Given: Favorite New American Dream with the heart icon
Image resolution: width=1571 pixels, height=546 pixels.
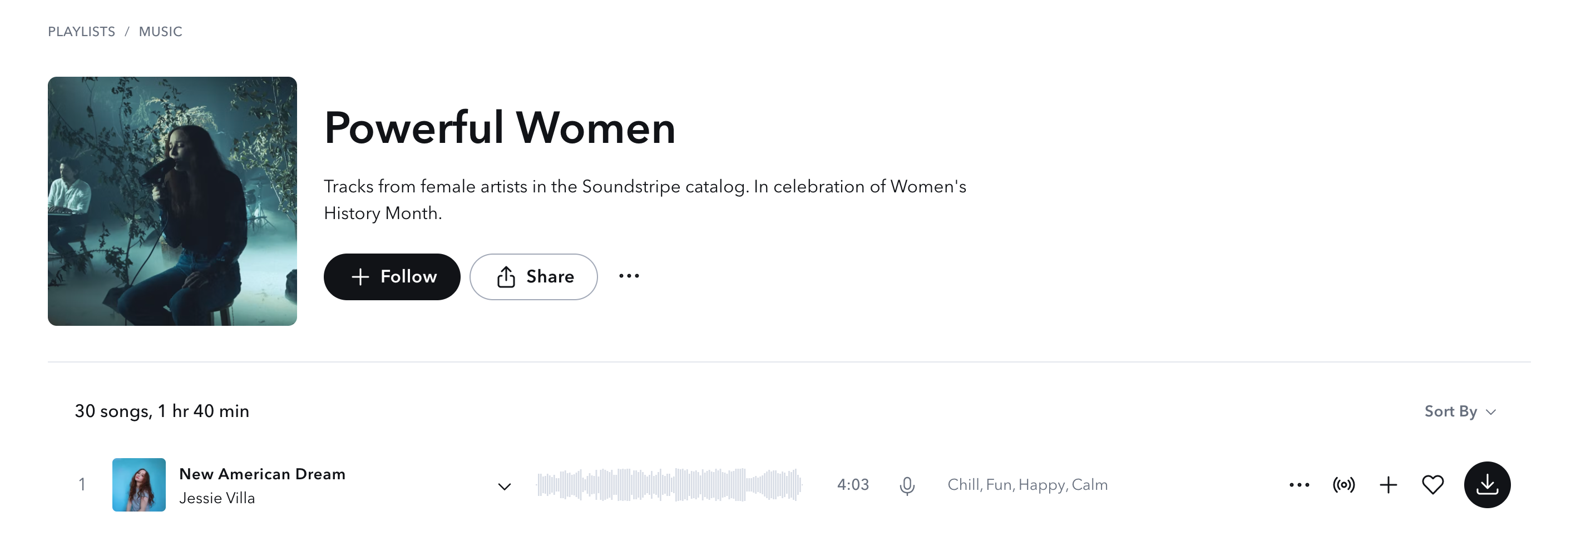Looking at the screenshot, I should pos(1433,484).
